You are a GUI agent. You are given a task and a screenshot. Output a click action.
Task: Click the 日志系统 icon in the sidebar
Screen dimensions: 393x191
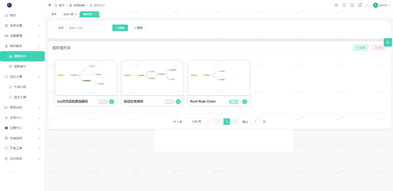click(7, 158)
